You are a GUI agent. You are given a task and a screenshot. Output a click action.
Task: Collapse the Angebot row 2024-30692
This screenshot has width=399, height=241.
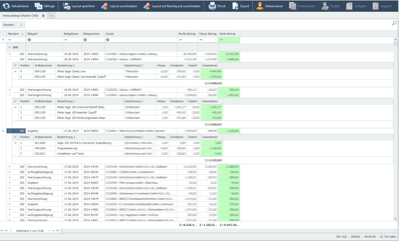9,131
